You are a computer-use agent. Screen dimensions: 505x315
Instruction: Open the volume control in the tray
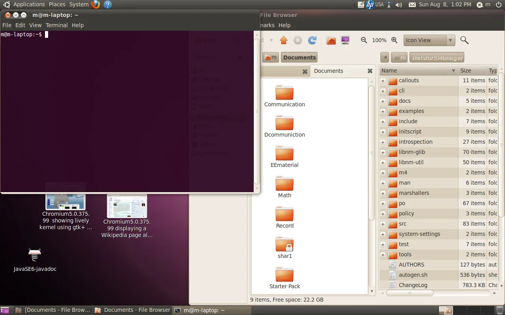tap(398, 4)
